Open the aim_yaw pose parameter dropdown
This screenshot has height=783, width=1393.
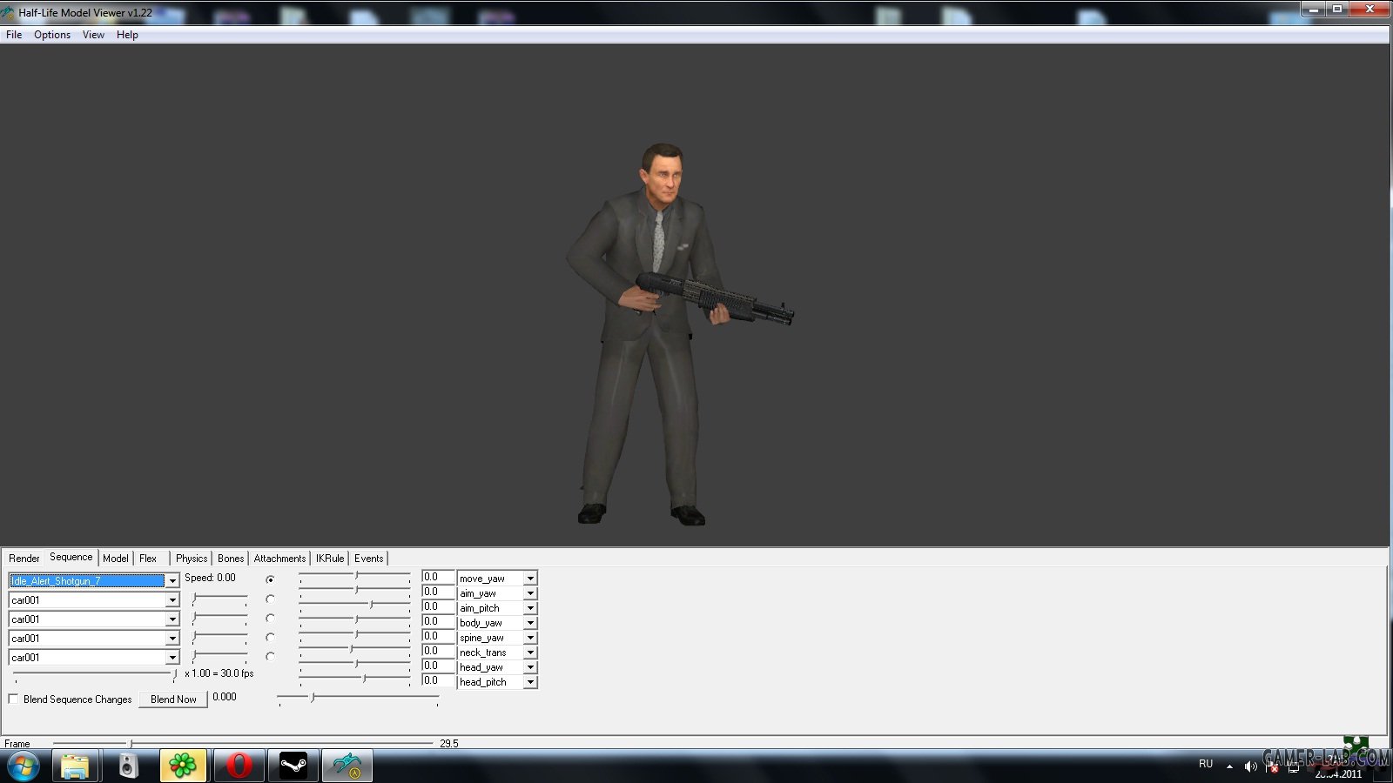[530, 593]
